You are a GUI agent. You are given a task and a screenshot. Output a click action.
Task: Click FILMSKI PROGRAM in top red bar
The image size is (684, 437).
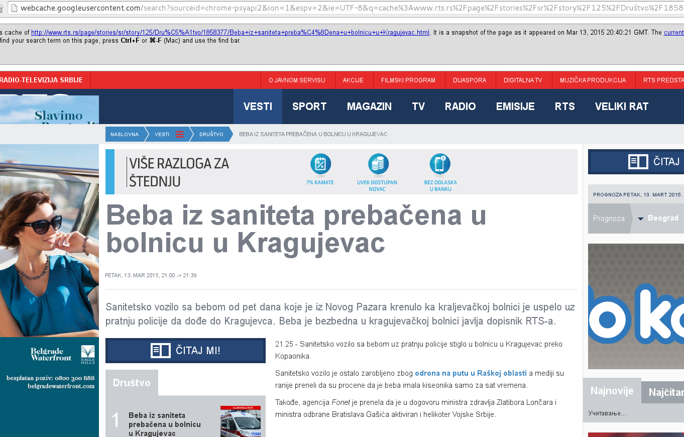408,80
